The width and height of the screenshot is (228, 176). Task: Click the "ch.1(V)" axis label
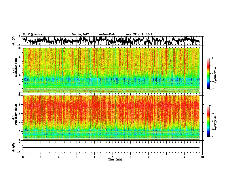pyautogui.click(x=14, y=41)
